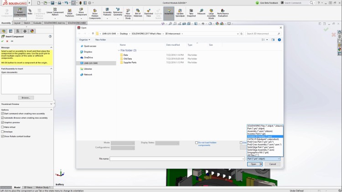
Task: Choose CATIA V5 file type
Action: point(265,139)
